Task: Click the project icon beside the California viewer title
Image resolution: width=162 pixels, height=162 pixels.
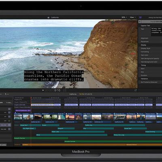Action: [x=49, y=17]
